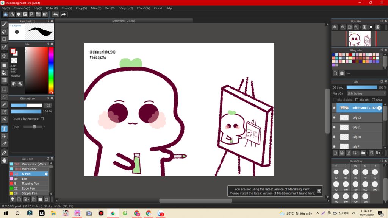
Task: Select the Stipple Pen brush
Action: click(29, 193)
